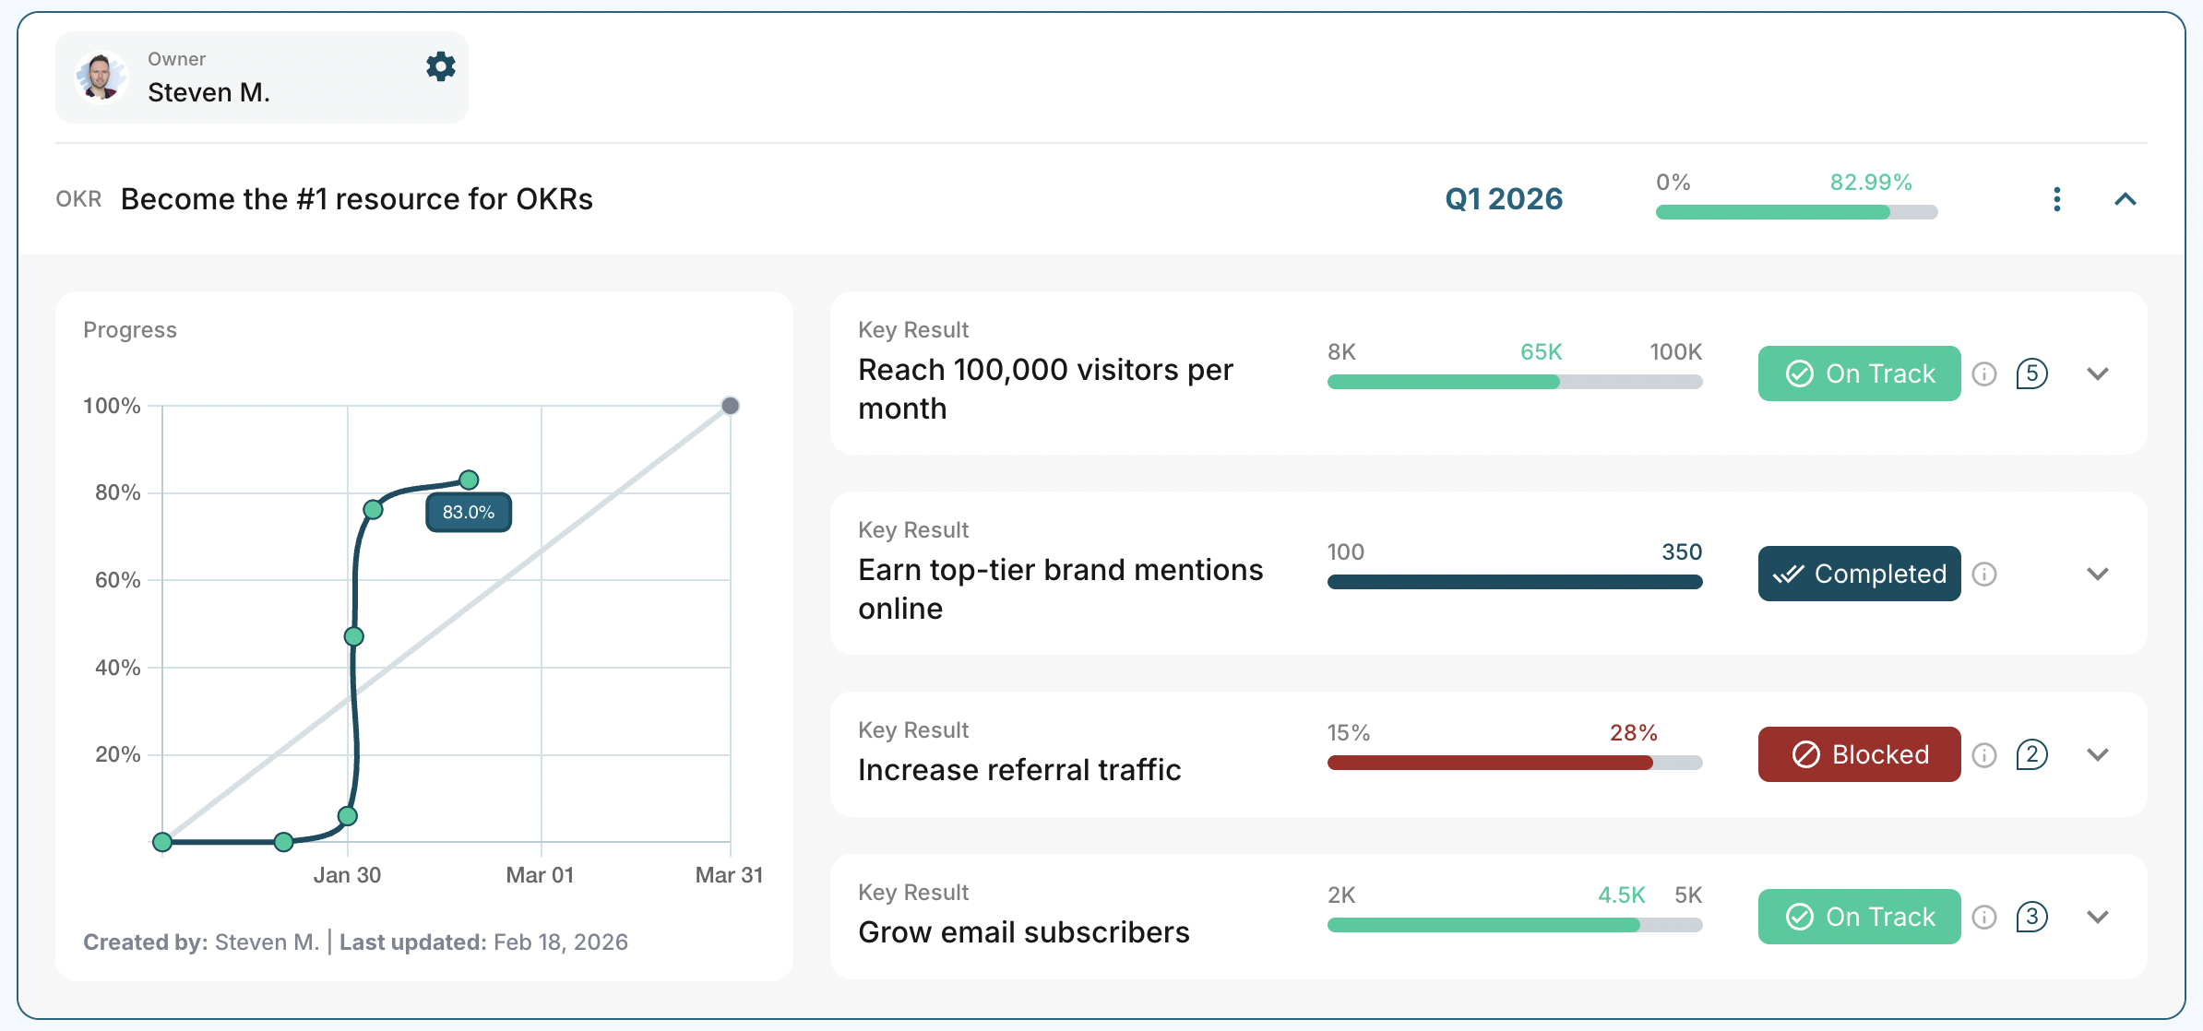Screen dimensions: 2203x1031
Task: Click the 82.99% overall OKR progress bar
Action: pos(1796,212)
